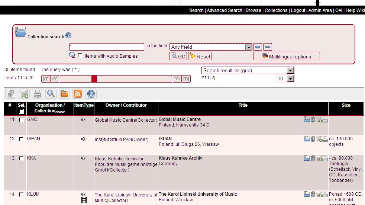Go to the previous results page
This screenshot has height=205, width=365.
pos(55,79)
